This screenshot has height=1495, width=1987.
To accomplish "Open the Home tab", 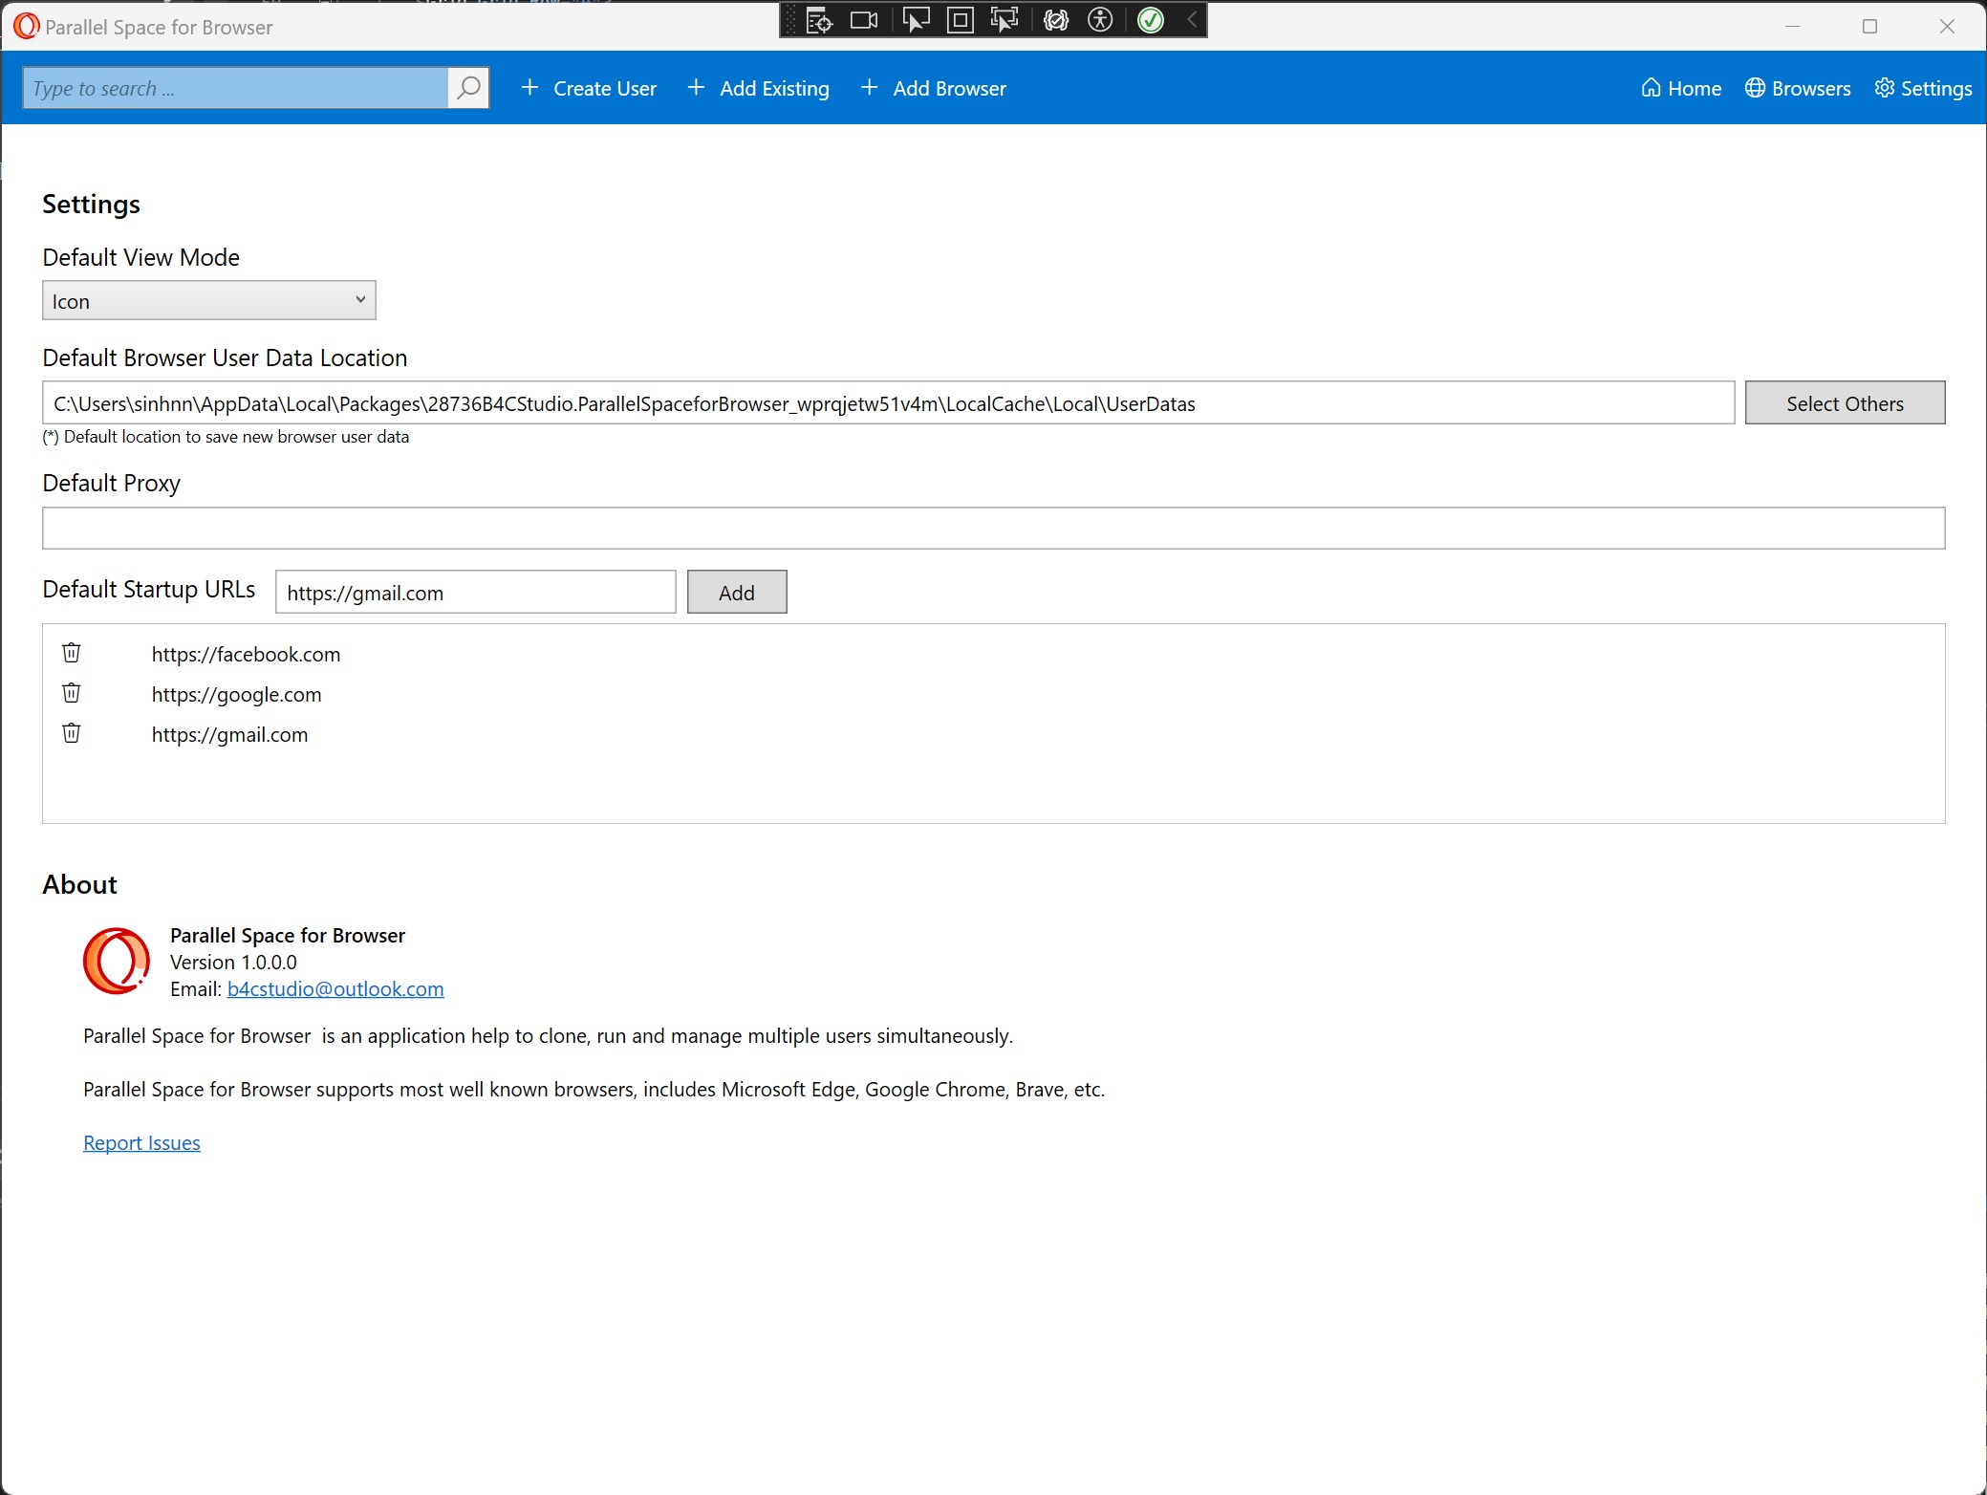I will pyautogui.click(x=1681, y=88).
